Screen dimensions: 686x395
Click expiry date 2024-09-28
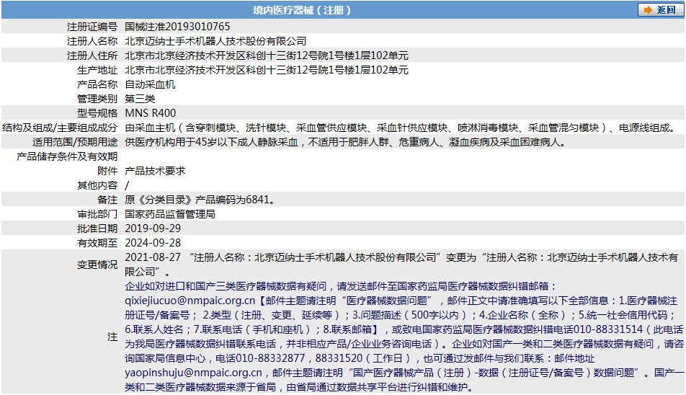tap(153, 243)
